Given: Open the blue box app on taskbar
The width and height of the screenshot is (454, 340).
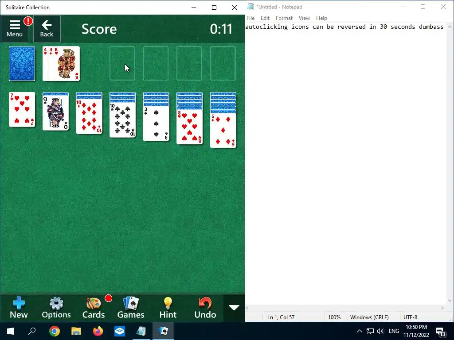Looking at the screenshot, I should [x=120, y=331].
